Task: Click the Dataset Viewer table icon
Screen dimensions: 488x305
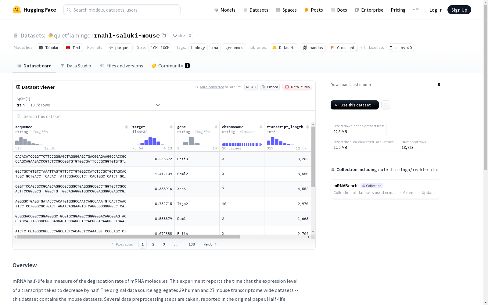Action: tap(18, 87)
